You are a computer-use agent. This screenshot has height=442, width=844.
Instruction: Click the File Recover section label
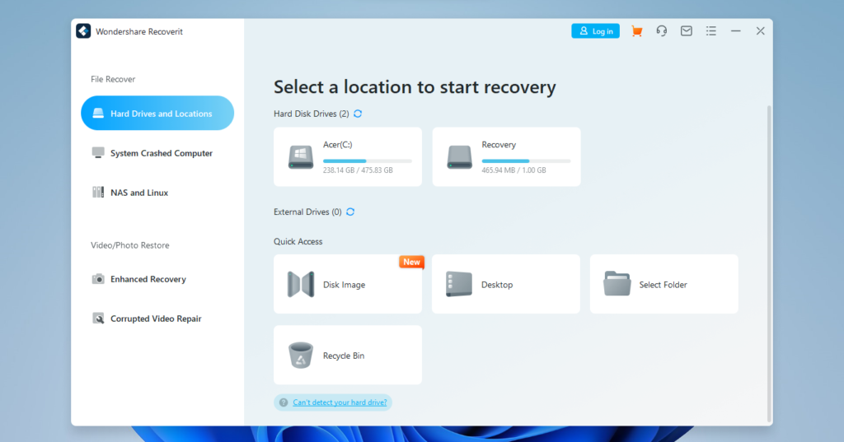(x=112, y=79)
